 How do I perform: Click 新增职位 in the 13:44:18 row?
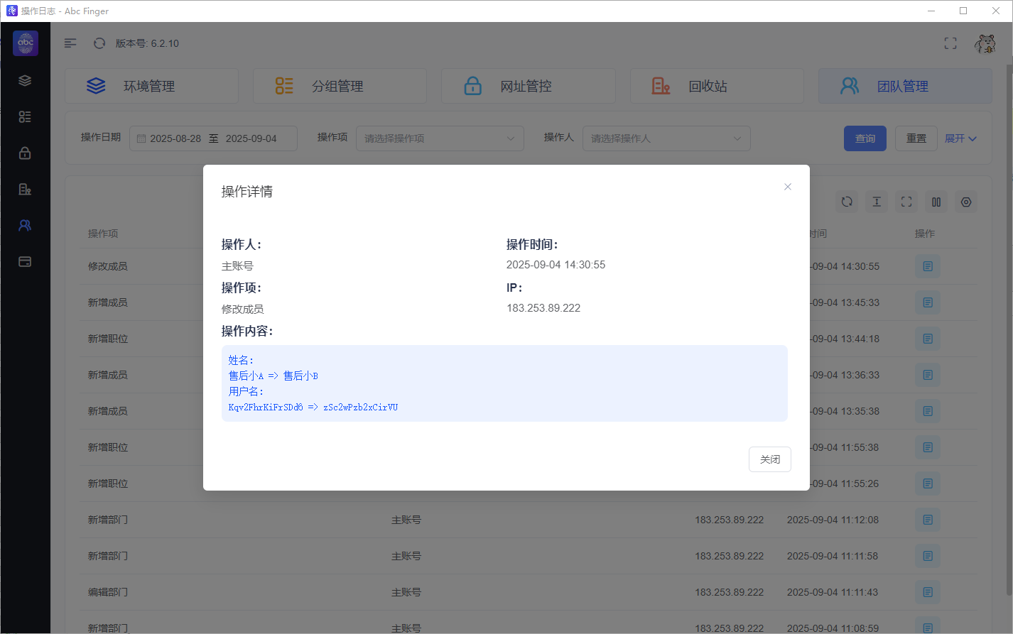click(108, 339)
